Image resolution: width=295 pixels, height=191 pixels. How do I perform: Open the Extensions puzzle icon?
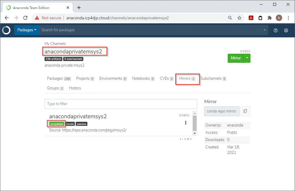coord(270,18)
